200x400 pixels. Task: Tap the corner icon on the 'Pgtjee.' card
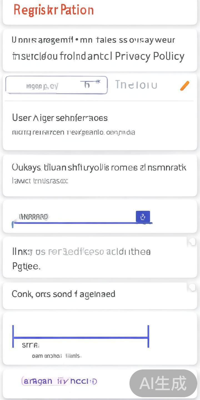192,242
